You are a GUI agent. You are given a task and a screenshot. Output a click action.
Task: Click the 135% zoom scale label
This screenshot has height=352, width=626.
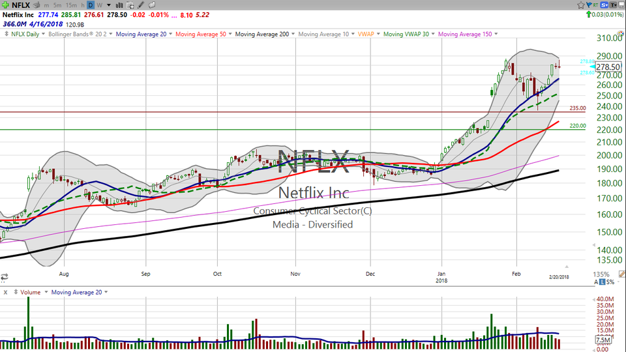click(x=601, y=274)
